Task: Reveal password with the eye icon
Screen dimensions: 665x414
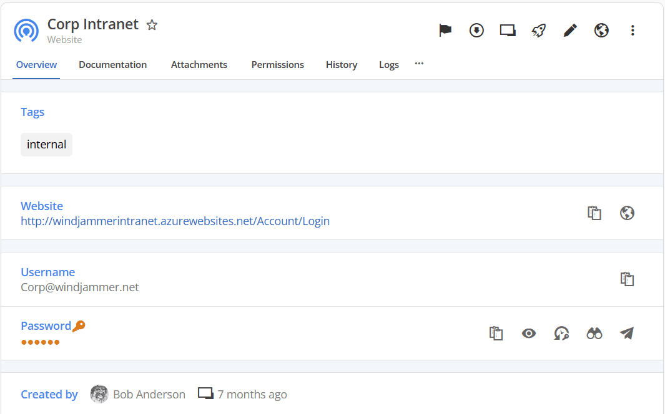Action: 529,334
